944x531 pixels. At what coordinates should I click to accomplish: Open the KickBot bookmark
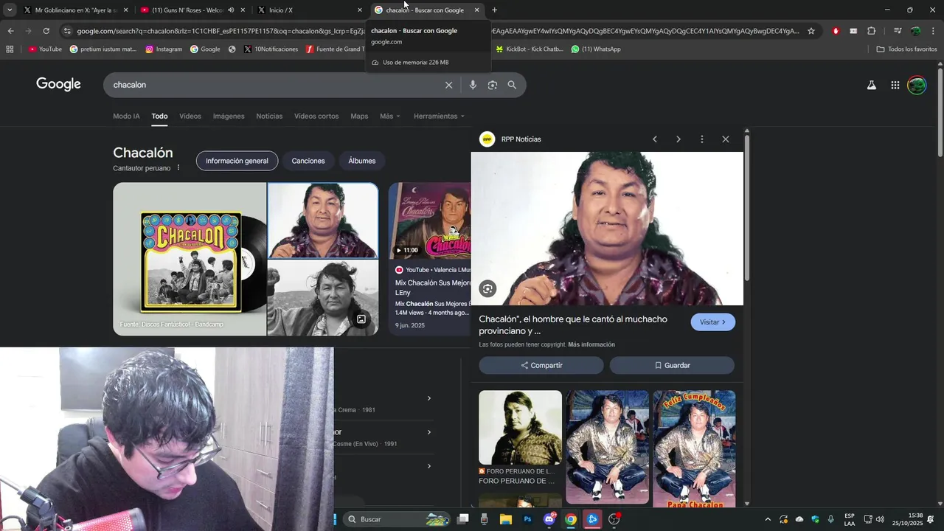(x=529, y=49)
